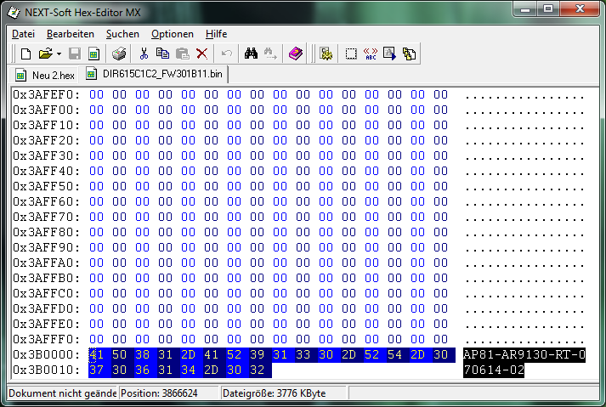
Task: Open a file using the folder icon
Action: point(46,54)
